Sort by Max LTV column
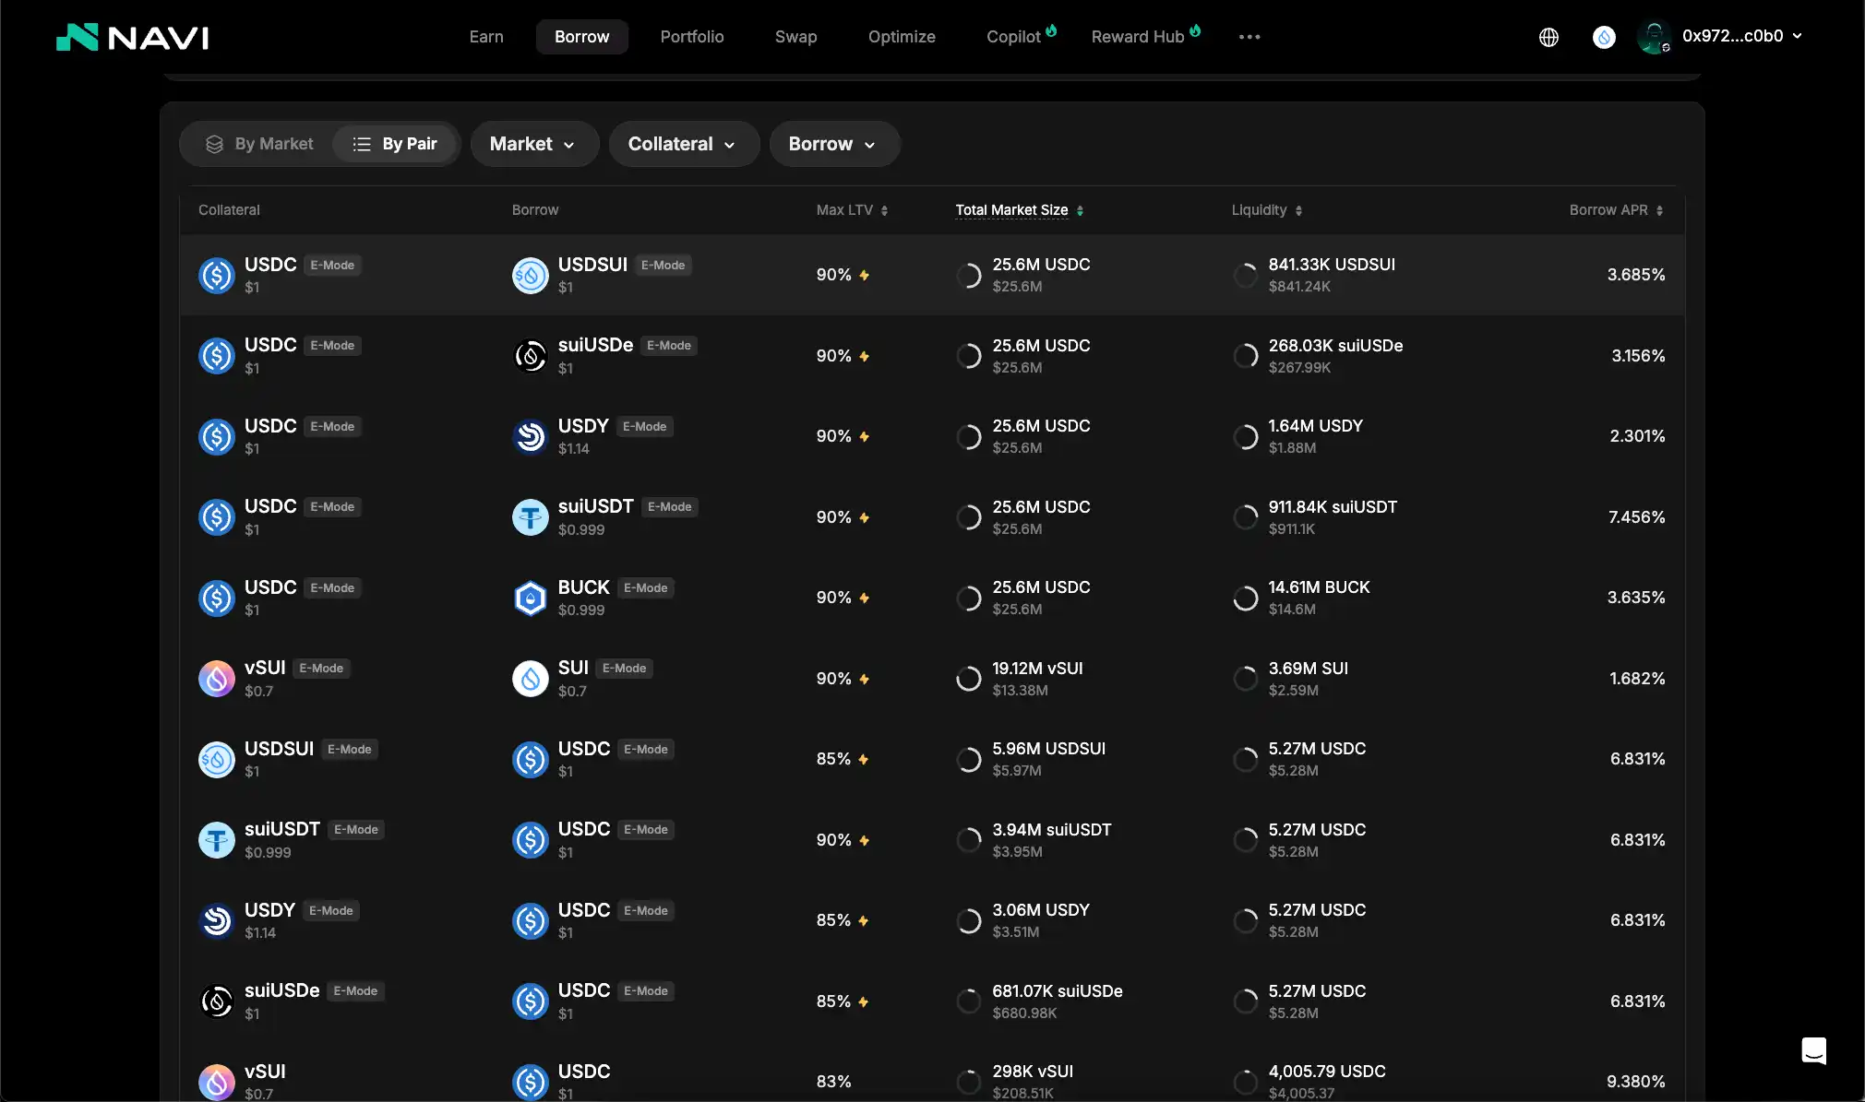This screenshot has height=1102, width=1865. (x=852, y=210)
